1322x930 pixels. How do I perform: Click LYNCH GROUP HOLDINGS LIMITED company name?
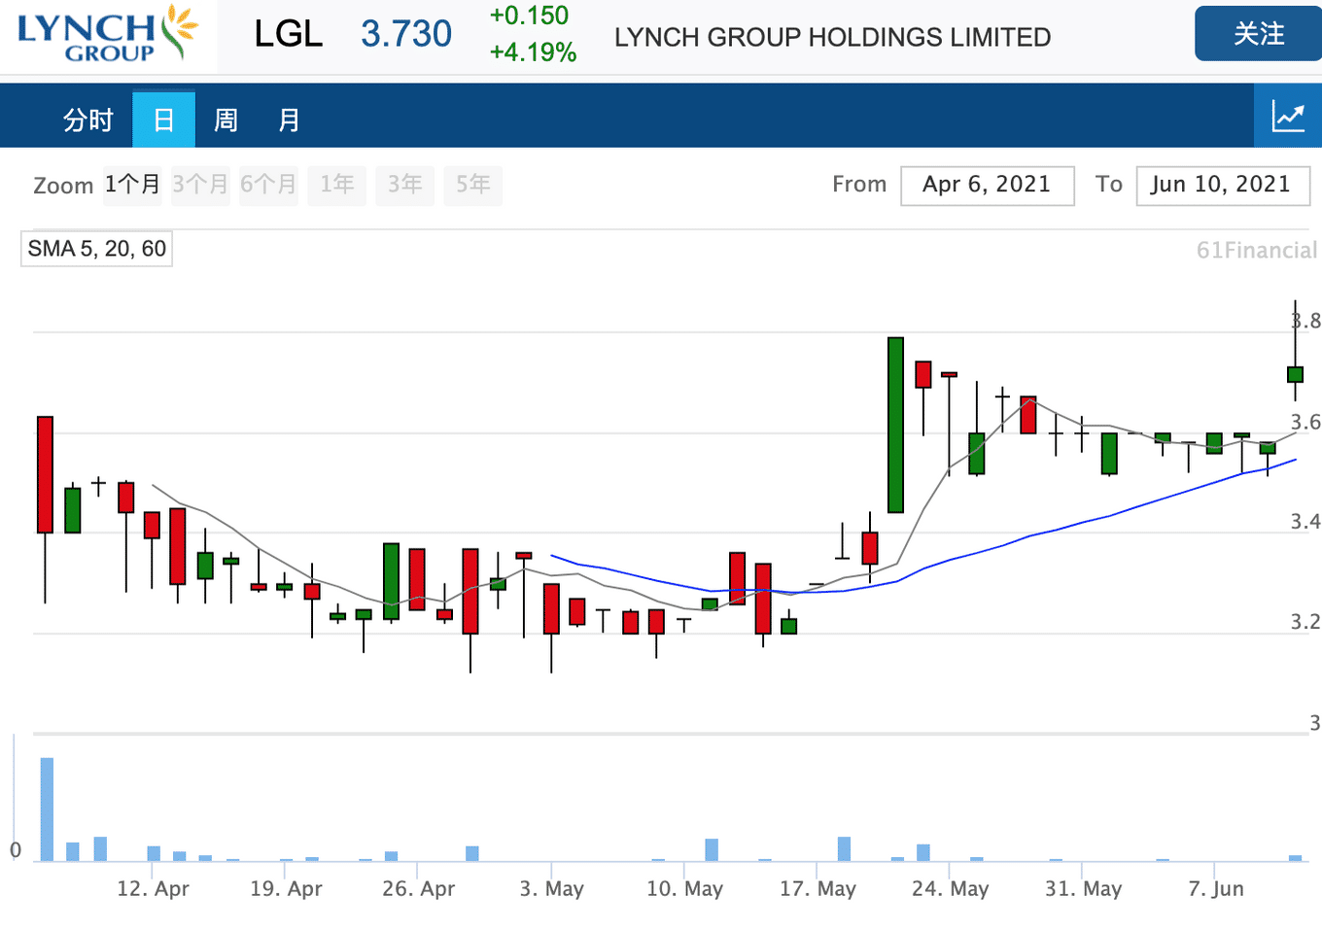pyautogui.click(x=832, y=38)
